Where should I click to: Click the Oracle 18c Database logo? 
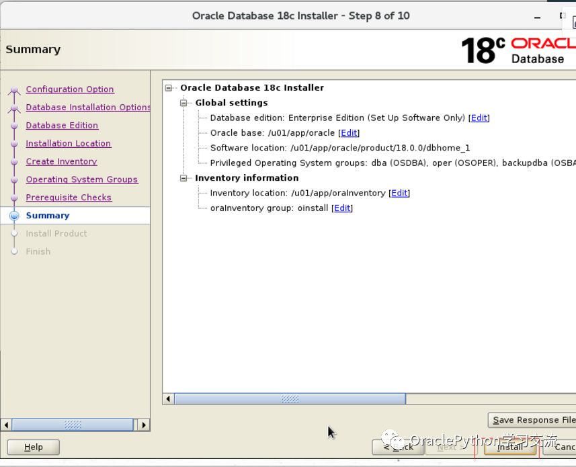[x=518, y=50]
